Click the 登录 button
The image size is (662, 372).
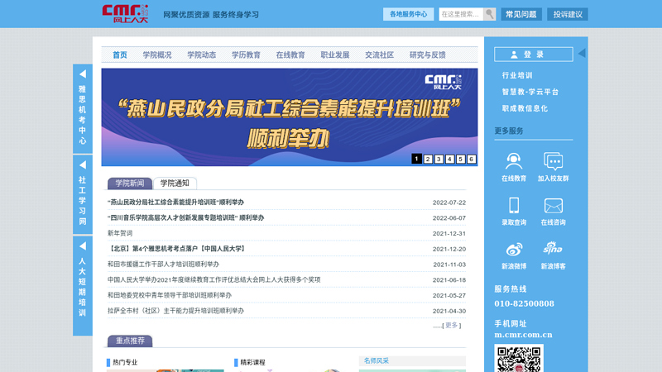point(534,55)
